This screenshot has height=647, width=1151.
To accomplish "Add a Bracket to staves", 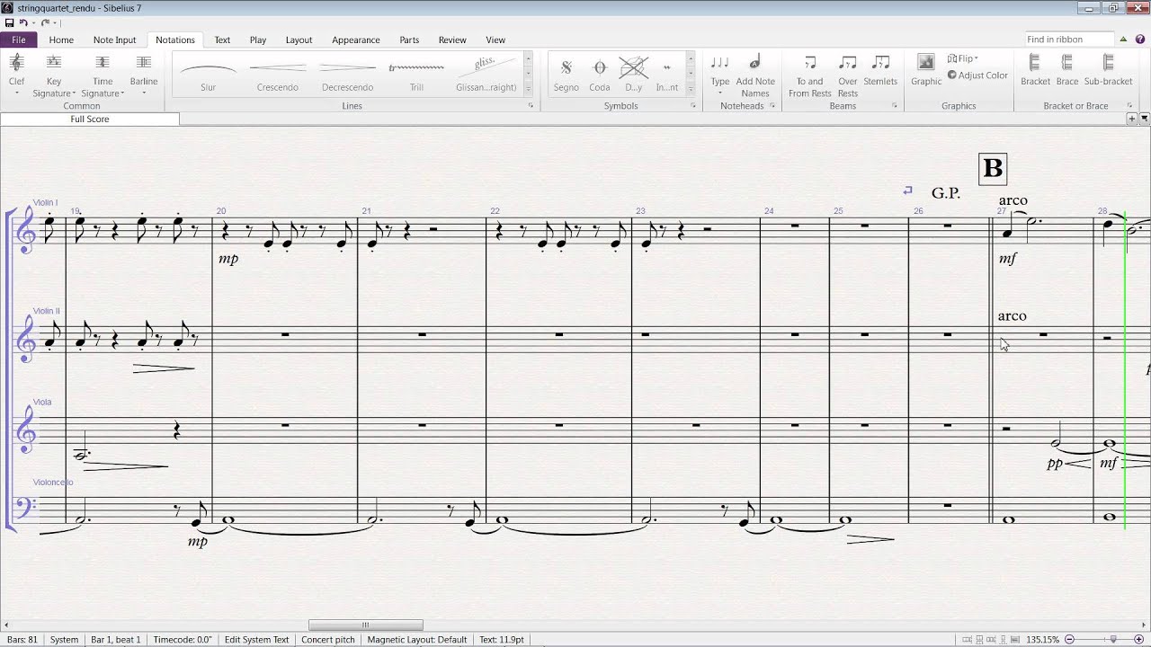I will tap(1035, 70).
